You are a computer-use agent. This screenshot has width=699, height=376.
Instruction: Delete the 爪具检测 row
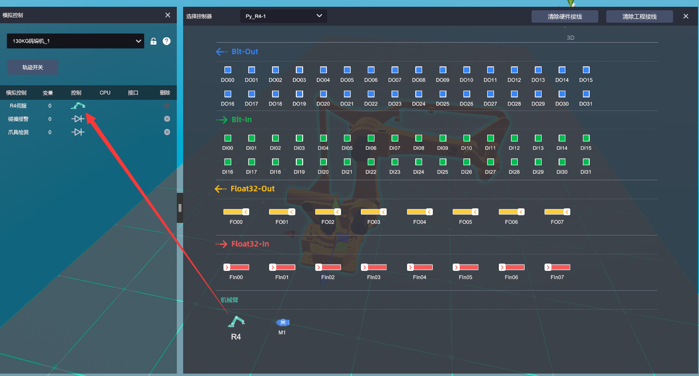point(167,132)
